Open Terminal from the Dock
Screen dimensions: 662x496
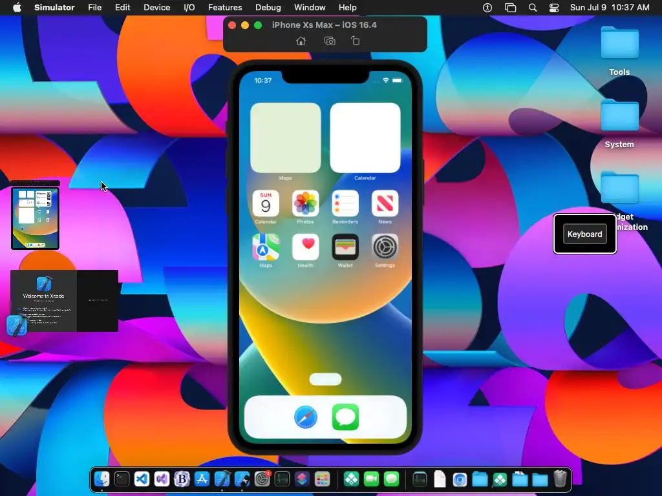tap(122, 479)
